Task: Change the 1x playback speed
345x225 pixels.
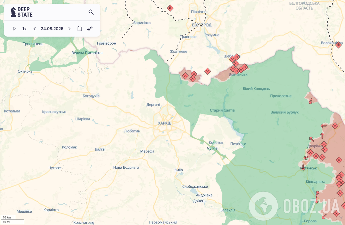Action: click(24, 29)
